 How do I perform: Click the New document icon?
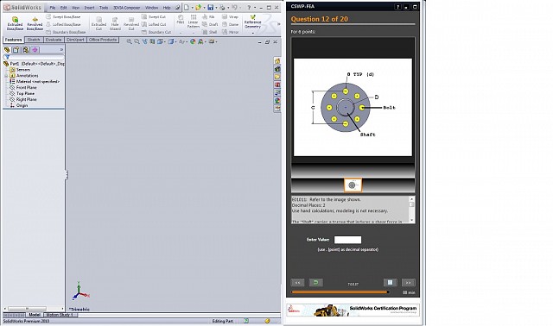click(x=187, y=8)
